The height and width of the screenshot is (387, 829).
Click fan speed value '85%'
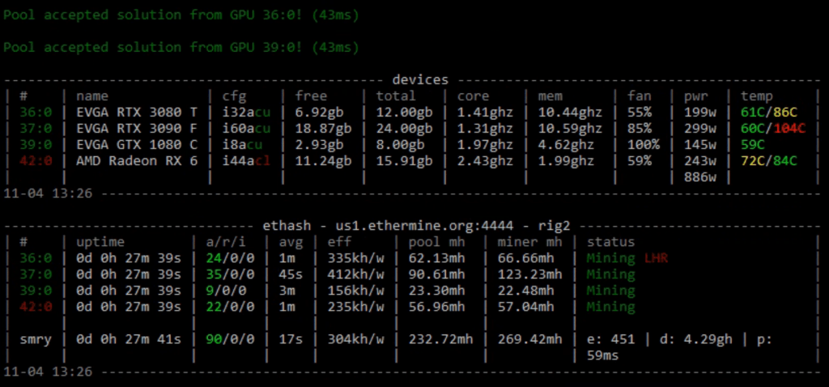(x=640, y=129)
